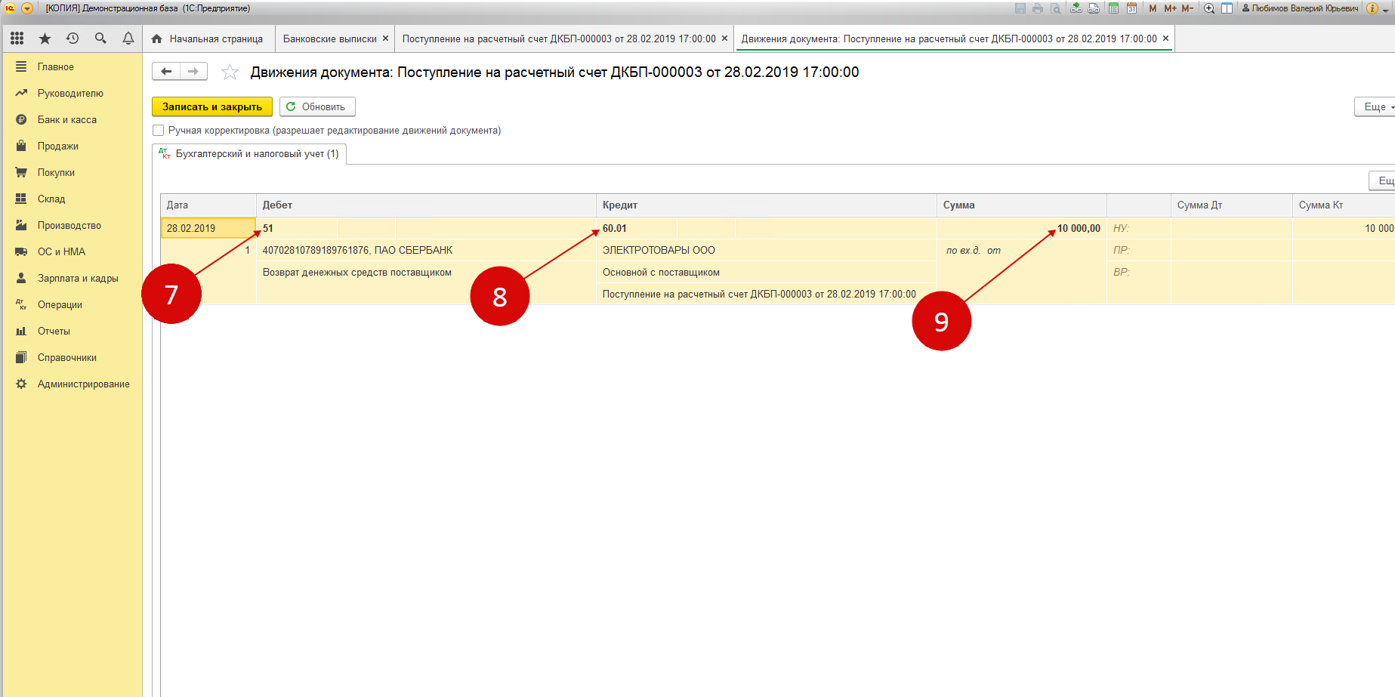
Task: Go back with the left arrow button
Action: pyautogui.click(x=166, y=72)
